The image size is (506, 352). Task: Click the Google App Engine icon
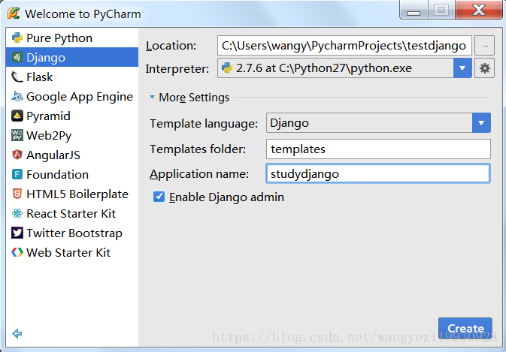pos(17,96)
